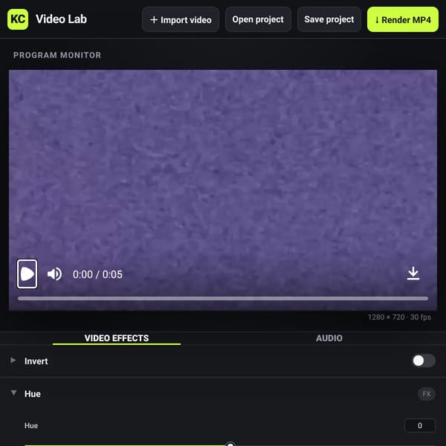This screenshot has width=446, height=446.
Task: Click the Hue value input field
Action: 420,425
